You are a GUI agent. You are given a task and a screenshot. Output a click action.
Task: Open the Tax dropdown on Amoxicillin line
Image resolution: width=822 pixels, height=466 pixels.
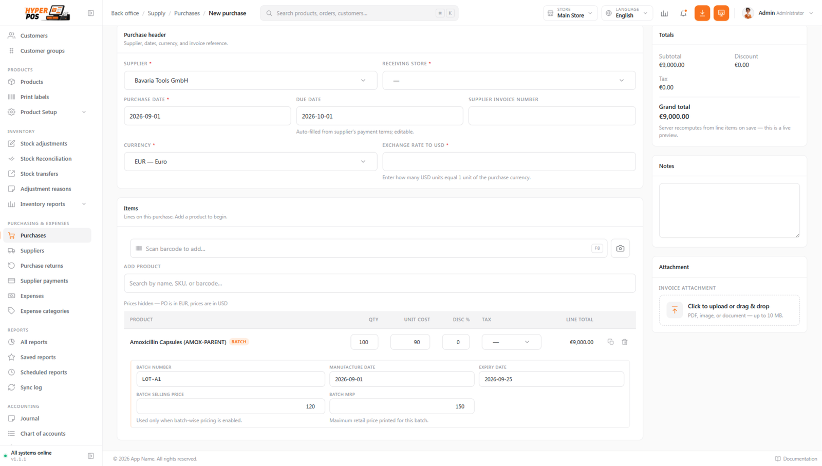(511, 342)
